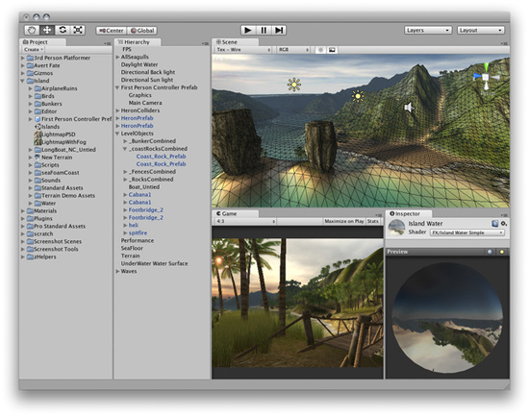Select the right sun light gizmo near mountain
The height and width of the screenshot is (416, 529).
[358, 96]
